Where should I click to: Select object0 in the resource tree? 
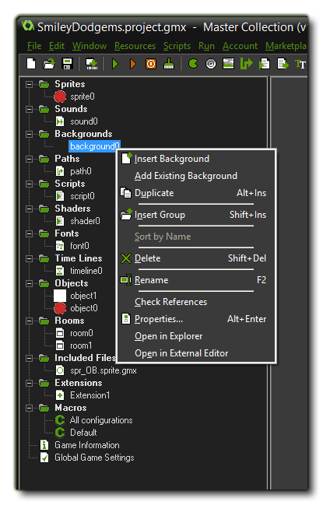84,308
